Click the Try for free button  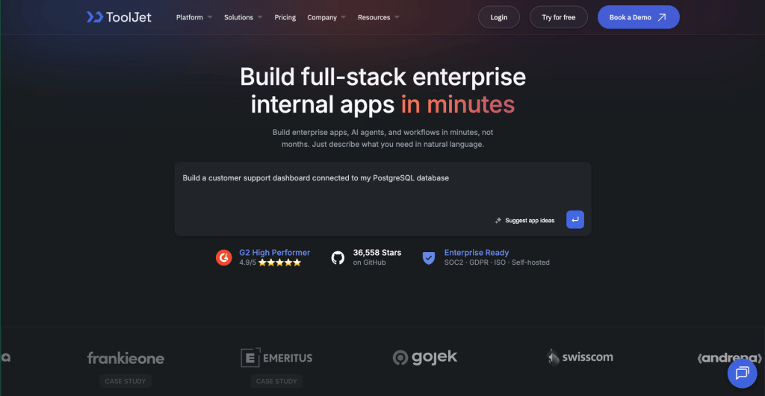click(x=559, y=17)
